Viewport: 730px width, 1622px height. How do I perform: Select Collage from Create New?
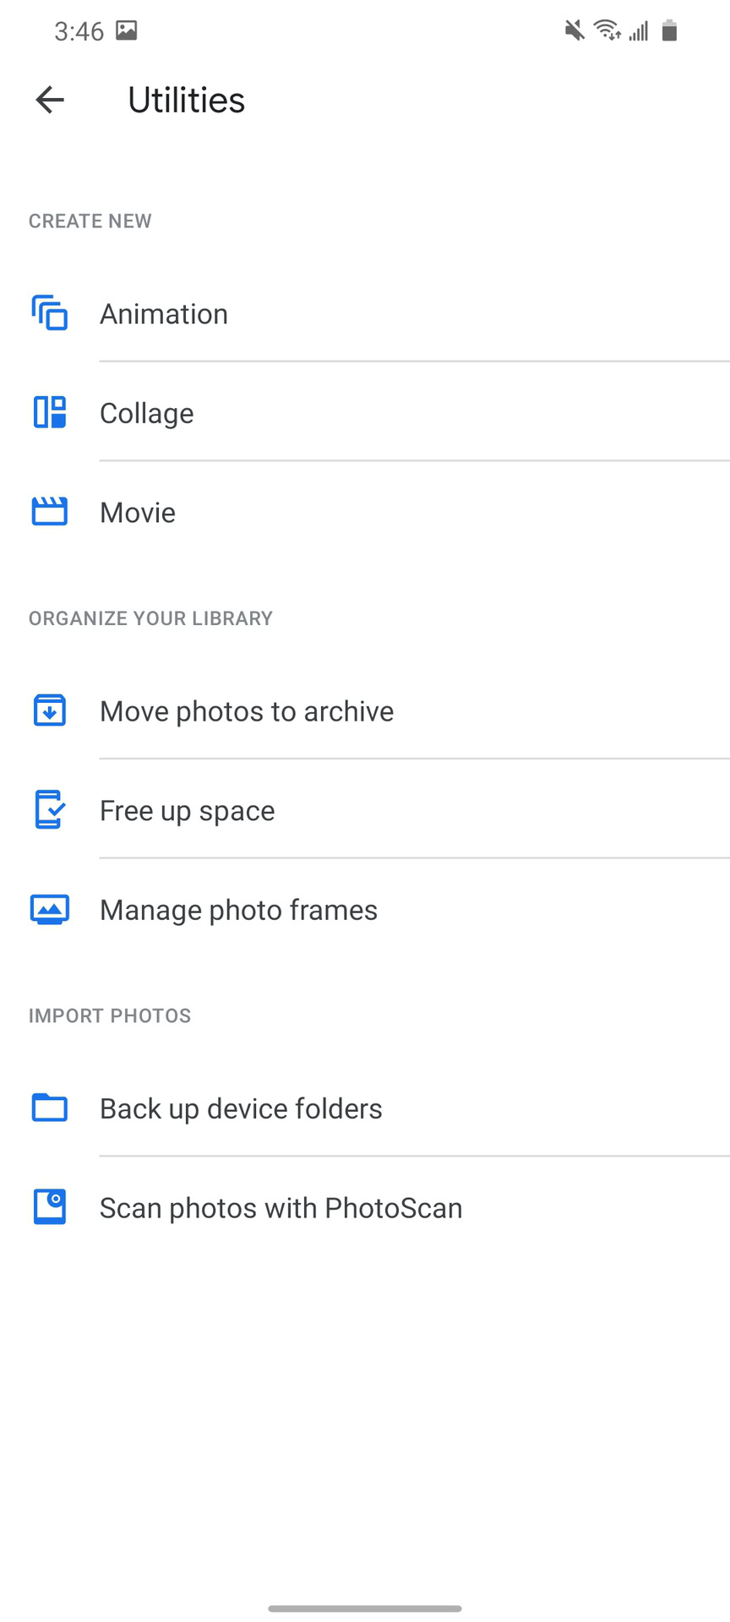pos(147,414)
